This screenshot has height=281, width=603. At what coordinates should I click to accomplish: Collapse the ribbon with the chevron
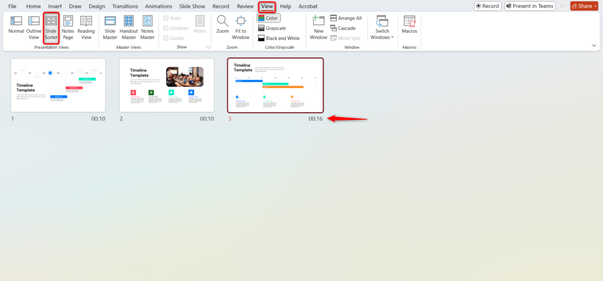click(594, 45)
